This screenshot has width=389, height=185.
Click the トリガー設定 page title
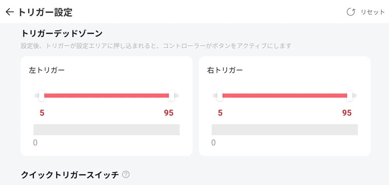(45, 12)
